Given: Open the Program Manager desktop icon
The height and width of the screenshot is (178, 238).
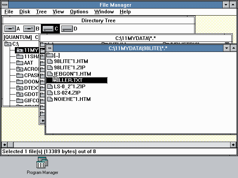Looking at the screenshot, I should tap(42, 163).
